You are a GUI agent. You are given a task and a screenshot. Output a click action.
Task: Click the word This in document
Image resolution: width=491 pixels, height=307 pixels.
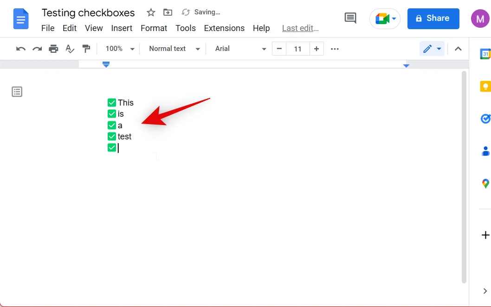(126, 103)
